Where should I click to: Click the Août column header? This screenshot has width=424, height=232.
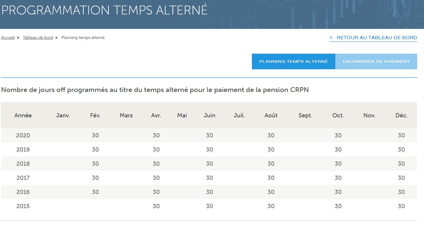pos(271,116)
